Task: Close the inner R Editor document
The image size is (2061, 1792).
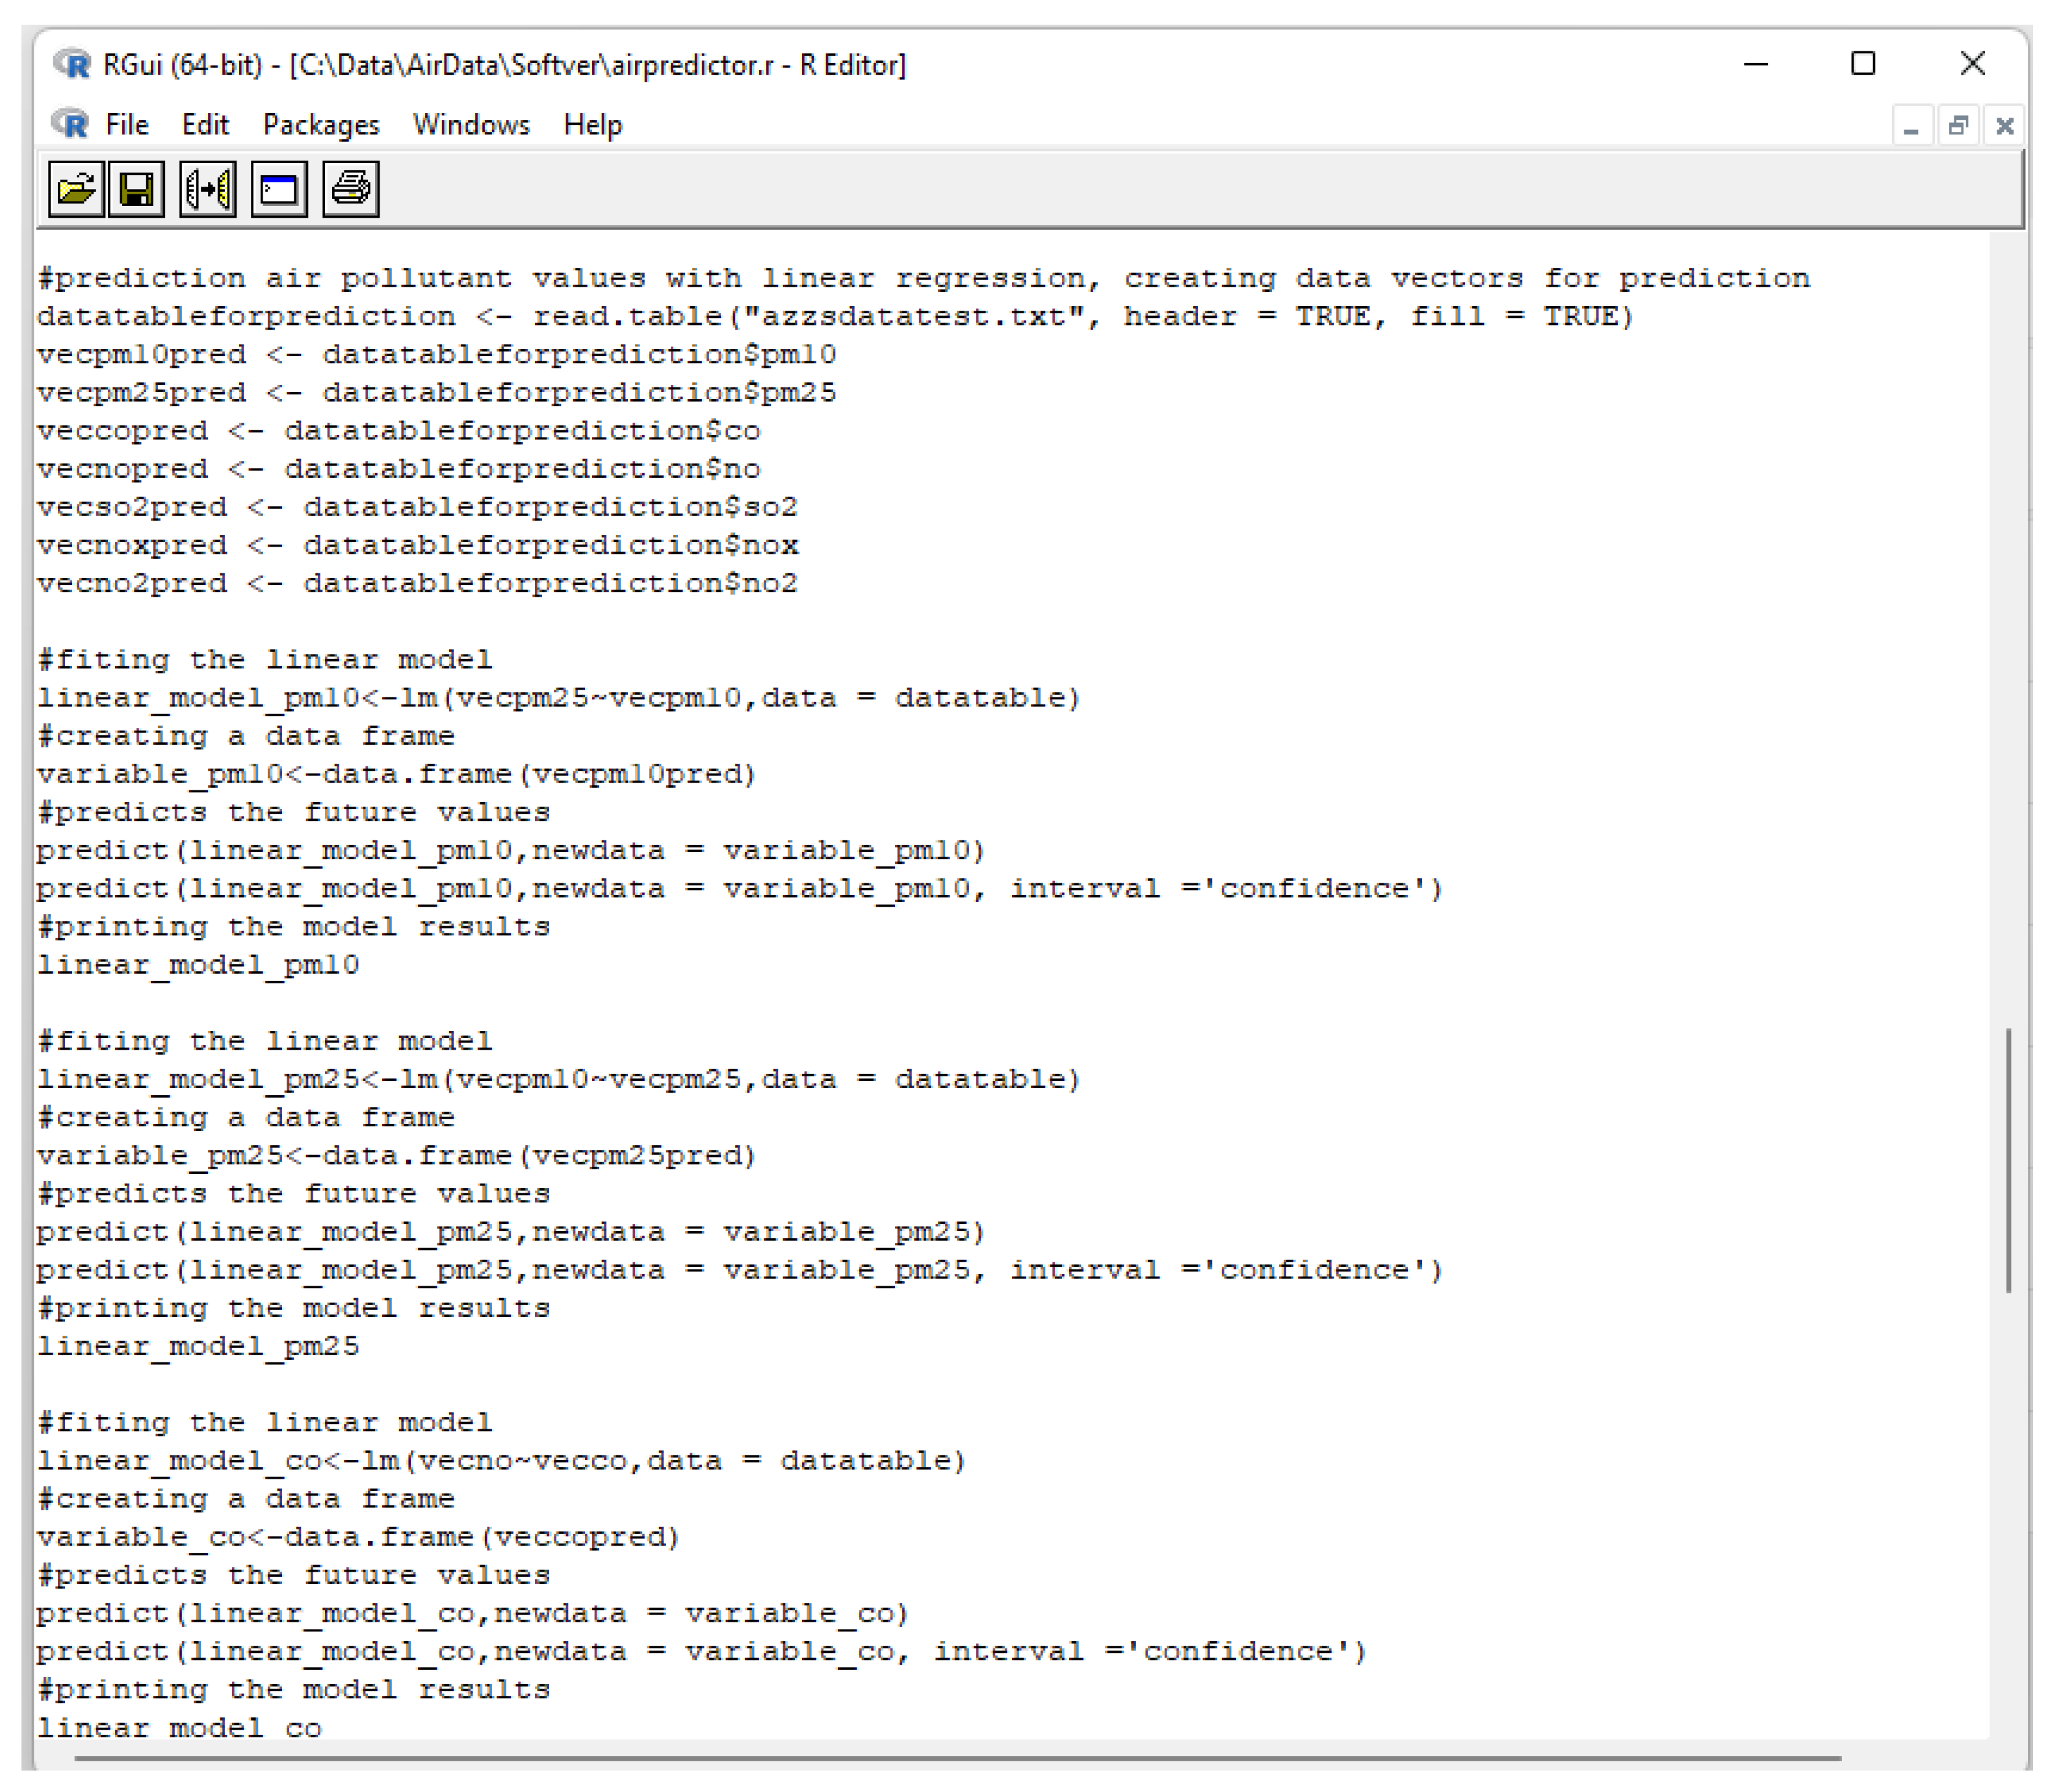Action: click(2004, 126)
